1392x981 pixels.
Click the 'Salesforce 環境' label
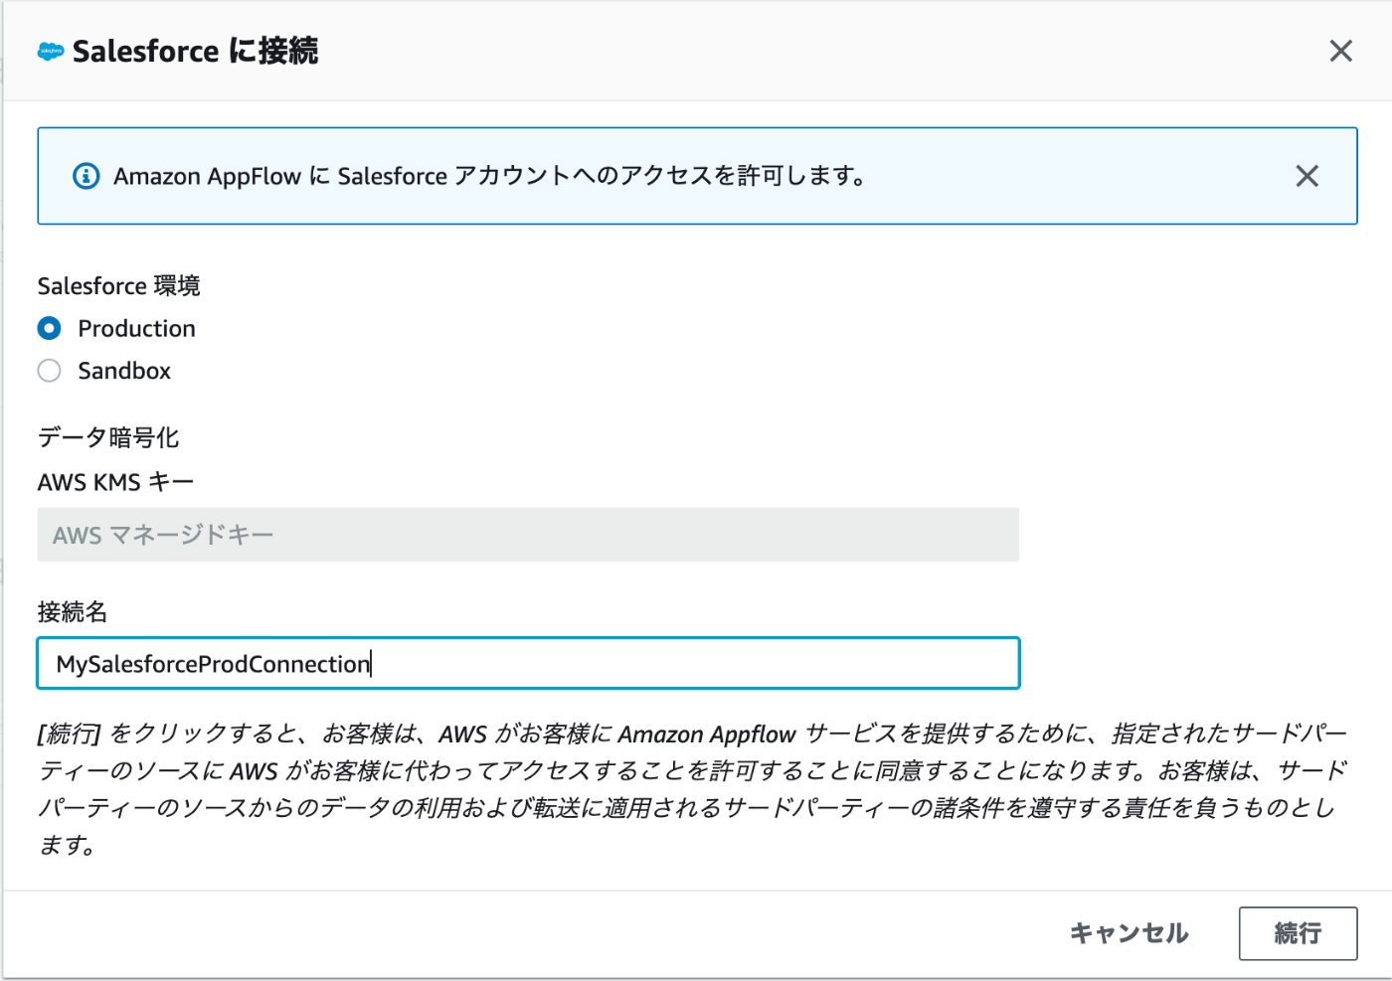pyautogui.click(x=119, y=286)
